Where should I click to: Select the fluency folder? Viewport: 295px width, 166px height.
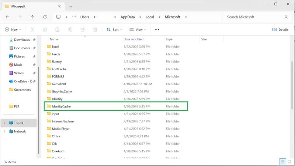[x=57, y=62]
